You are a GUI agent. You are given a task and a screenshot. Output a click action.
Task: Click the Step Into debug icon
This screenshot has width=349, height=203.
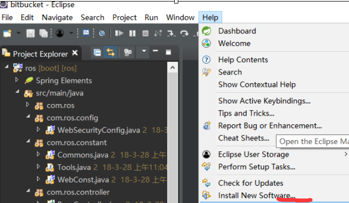pos(171,33)
